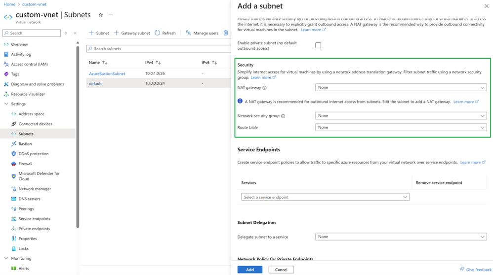Close the Add a subnet panel
The height and width of the screenshot is (275, 493).
(486, 6)
